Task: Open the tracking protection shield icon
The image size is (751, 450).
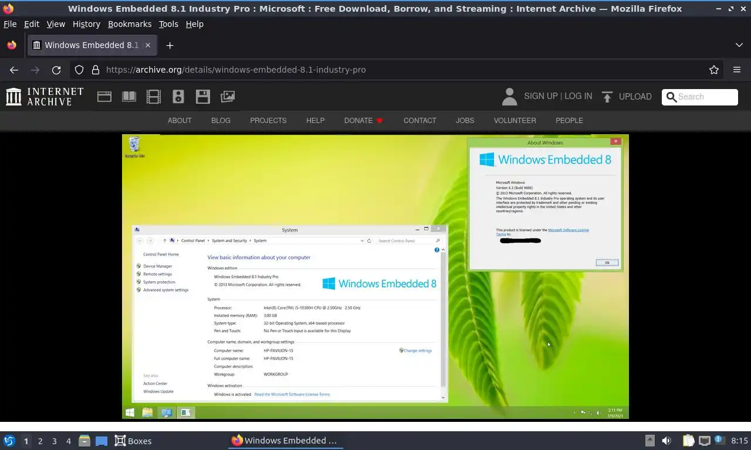Action: (79, 70)
